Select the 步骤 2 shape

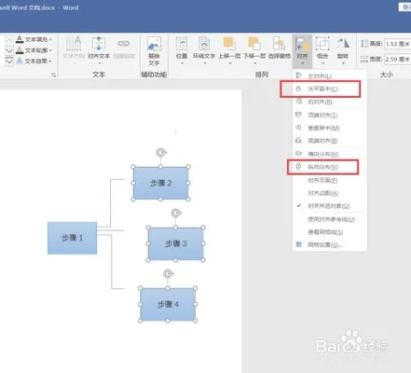coord(160,183)
